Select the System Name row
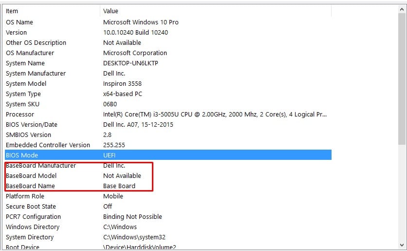This screenshot has width=407, height=251. [168, 63]
